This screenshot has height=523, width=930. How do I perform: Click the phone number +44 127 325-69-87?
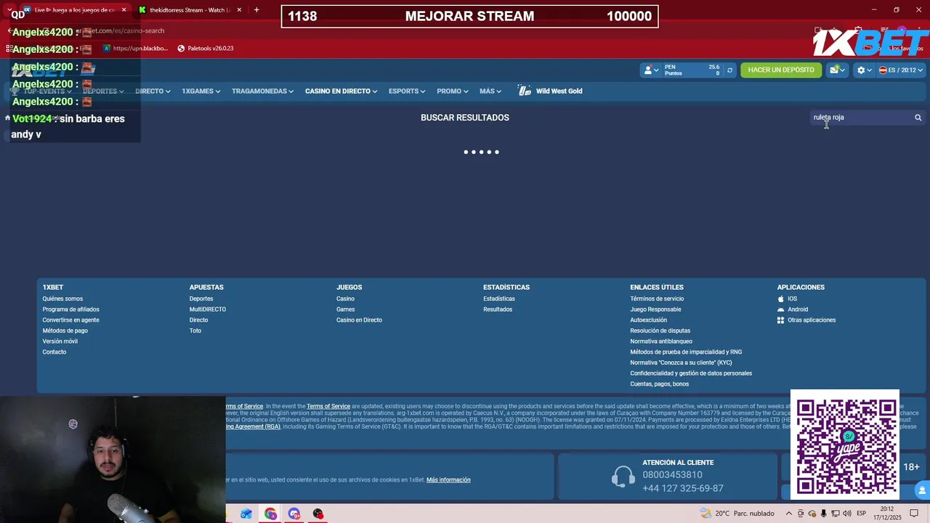pyautogui.click(x=683, y=489)
